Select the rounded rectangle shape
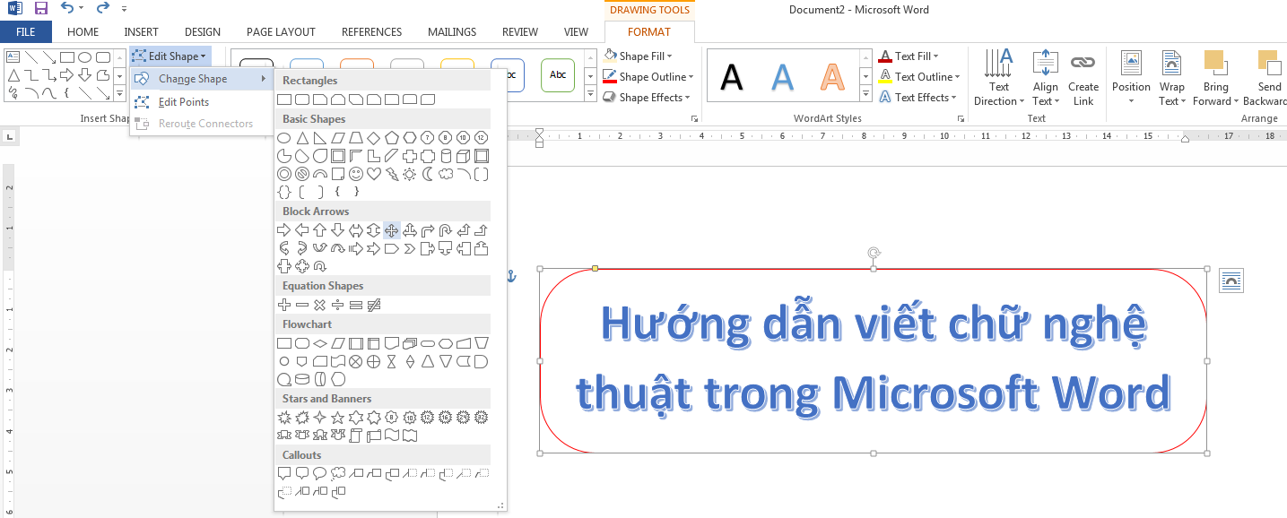 point(300,99)
